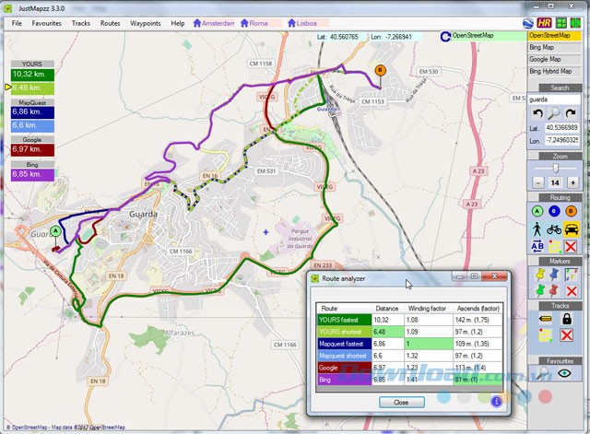This screenshot has height=434, width=590.
Task: Decrease zoom level with minus button
Action: 536,183
